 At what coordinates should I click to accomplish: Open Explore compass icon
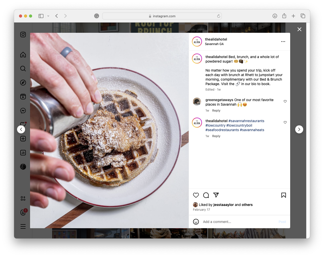(23, 83)
